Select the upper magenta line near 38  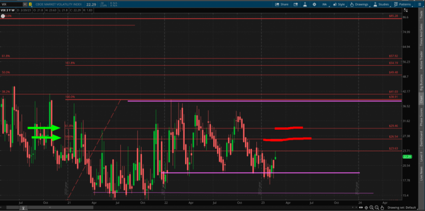pos(264,101)
